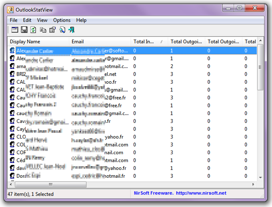Image resolution: width=272 pixels, height=207 pixels.
Task: Sort by the Total In... column header
Action: pyautogui.click(x=149, y=42)
